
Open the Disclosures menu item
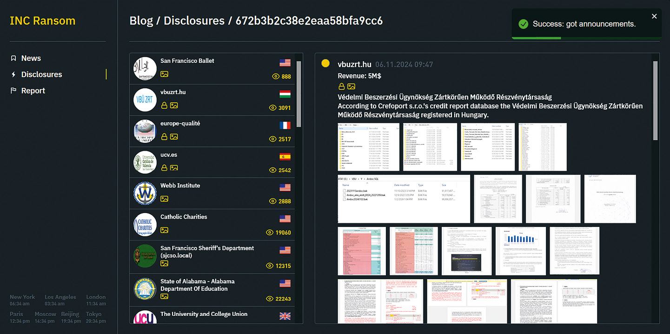coord(42,74)
